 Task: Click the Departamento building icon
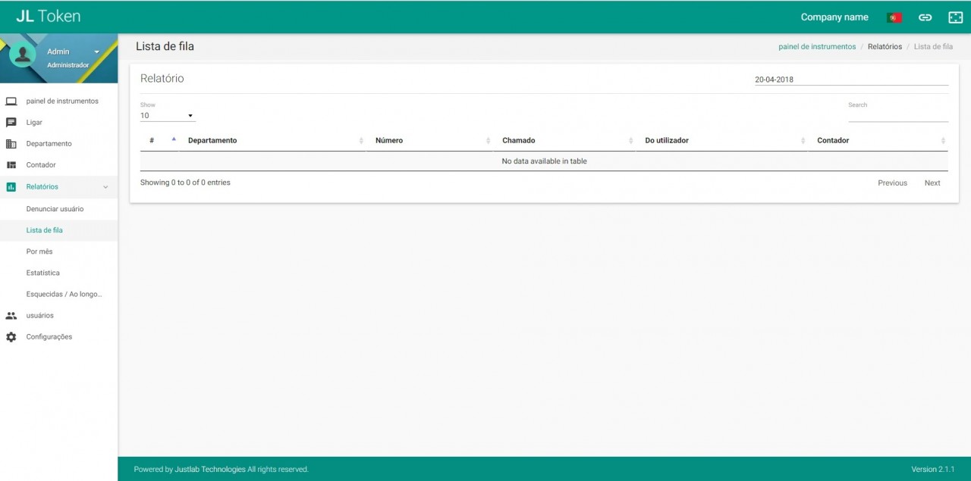tap(11, 143)
